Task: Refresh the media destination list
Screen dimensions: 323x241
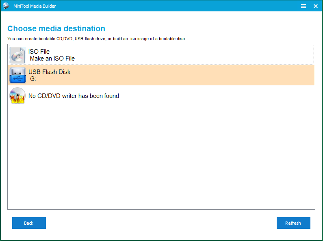Action: [293, 223]
